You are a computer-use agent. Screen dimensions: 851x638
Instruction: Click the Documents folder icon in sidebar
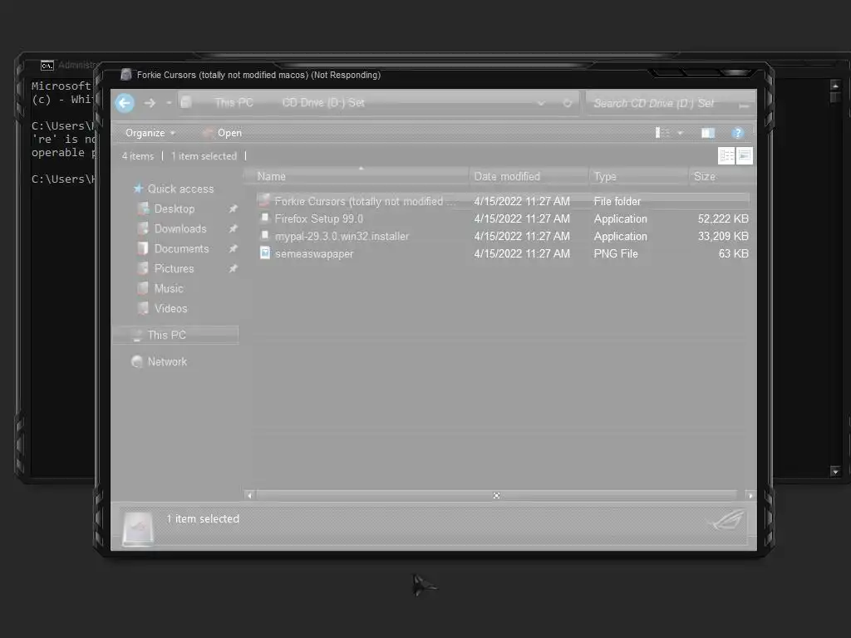pos(143,248)
